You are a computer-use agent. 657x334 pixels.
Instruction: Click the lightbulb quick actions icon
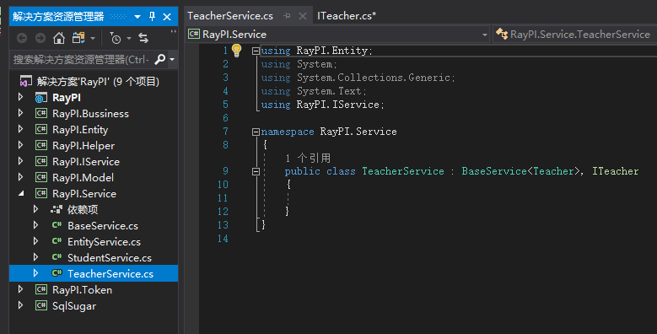[x=237, y=51]
